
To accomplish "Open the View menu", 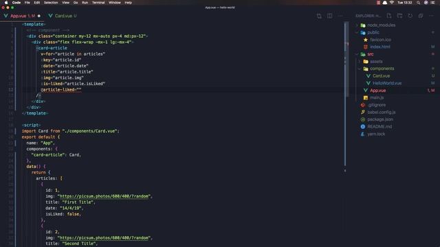I will [x=66, y=3].
